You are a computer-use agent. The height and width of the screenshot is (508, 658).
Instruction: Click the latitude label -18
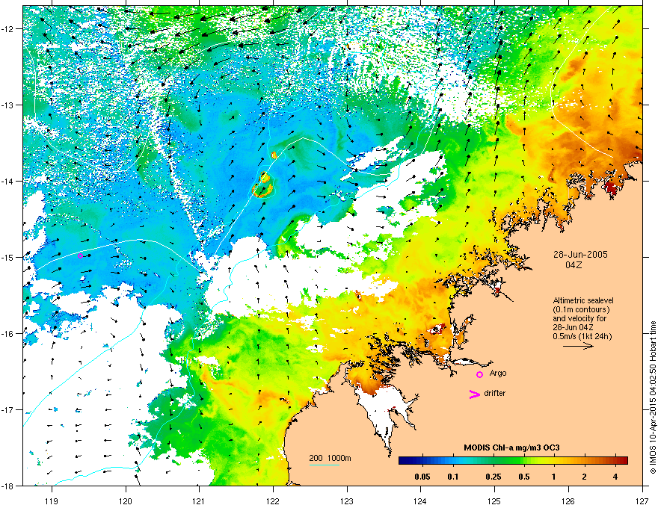pyautogui.click(x=8, y=486)
